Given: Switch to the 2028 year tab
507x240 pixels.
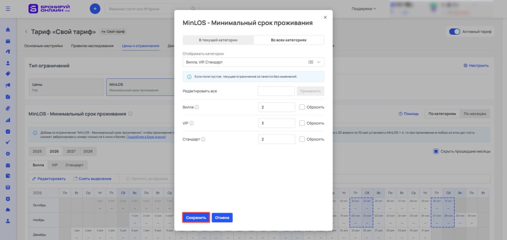Looking at the screenshot, I should pyautogui.click(x=88, y=151).
